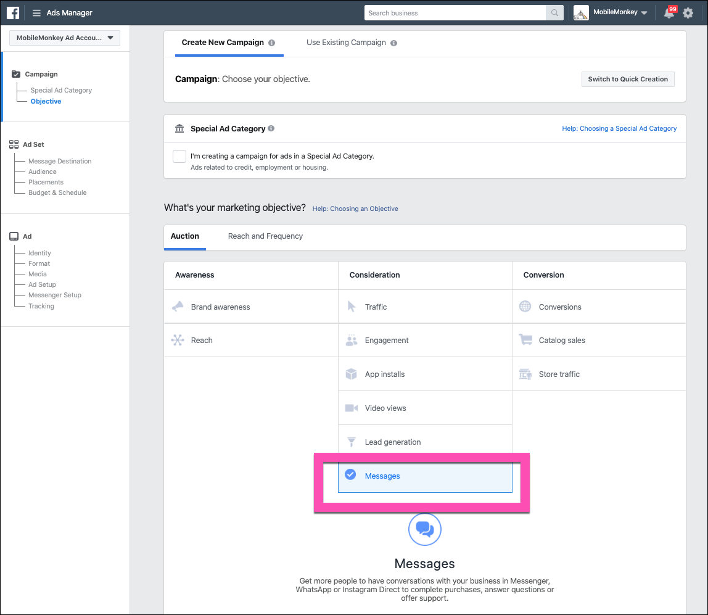Choose the Video views objective icon
Viewport: 708px width, 615px height.
352,408
